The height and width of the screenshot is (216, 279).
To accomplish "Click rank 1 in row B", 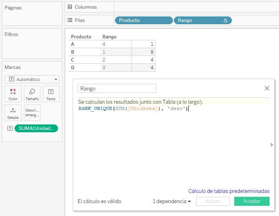I will tap(104, 52).
